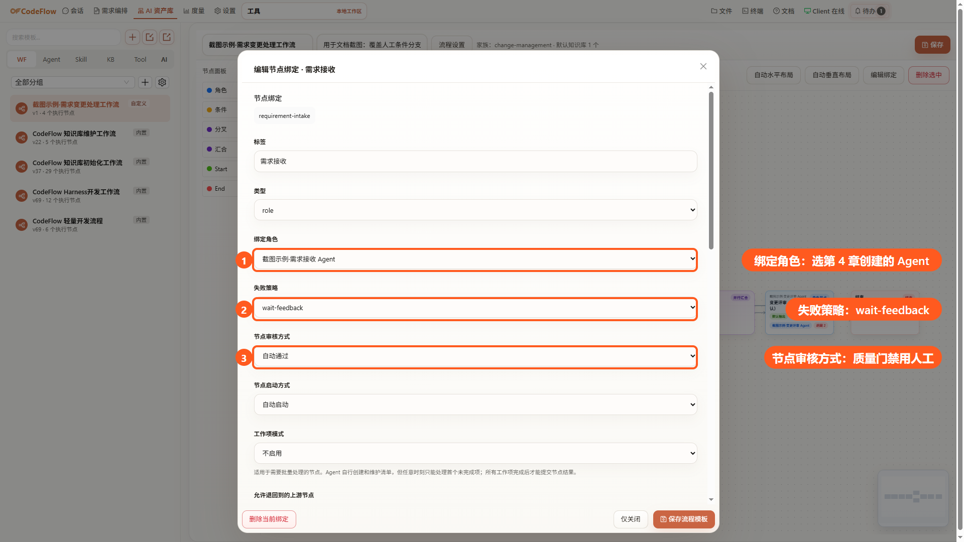Click the 删除选中 button
Screen dimensions: 964x542
click(x=929, y=75)
